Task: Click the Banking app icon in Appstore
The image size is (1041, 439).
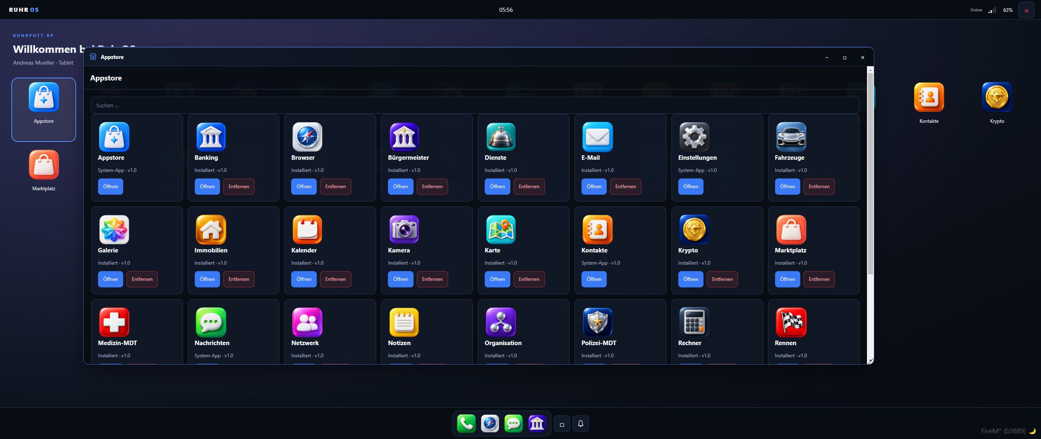Action: point(211,137)
